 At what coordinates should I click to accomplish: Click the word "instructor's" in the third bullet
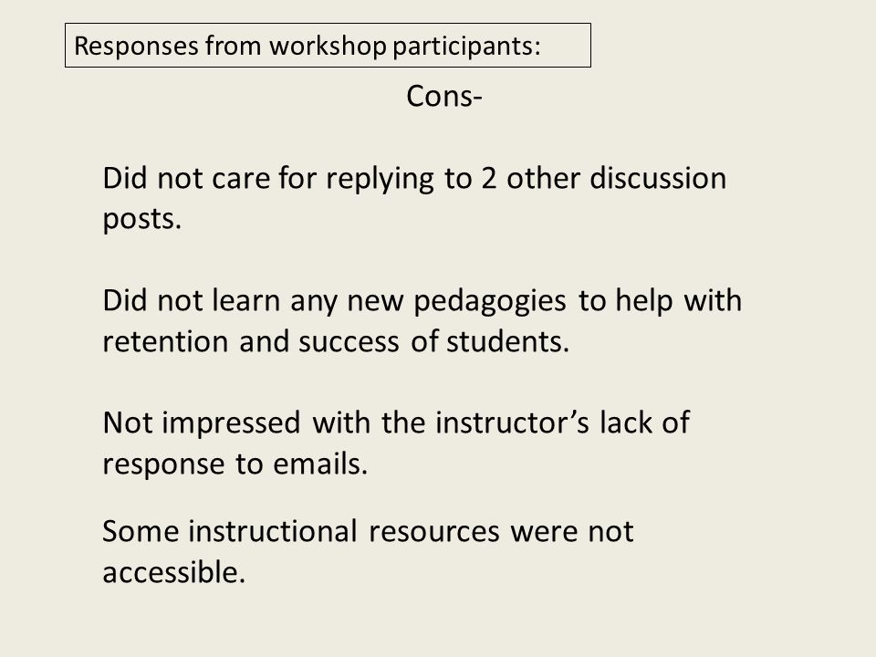(512, 422)
